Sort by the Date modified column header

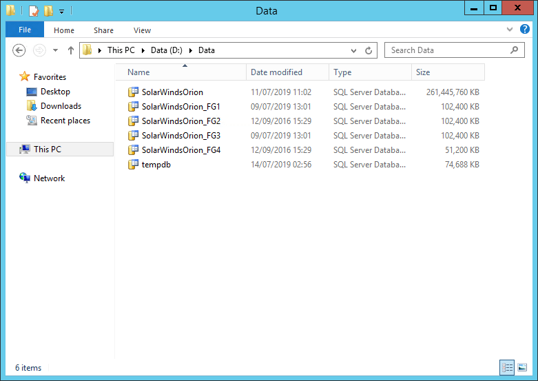pyautogui.click(x=287, y=72)
